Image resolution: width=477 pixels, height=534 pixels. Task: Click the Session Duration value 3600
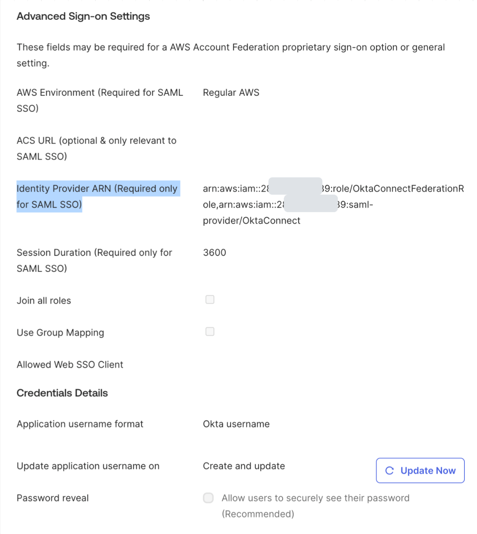[215, 253]
